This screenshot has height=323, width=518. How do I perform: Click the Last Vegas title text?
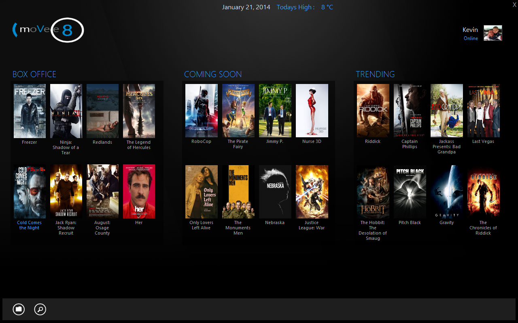[483, 141]
